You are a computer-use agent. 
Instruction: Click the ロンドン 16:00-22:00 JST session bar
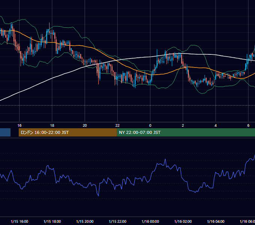click(x=67, y=132)
